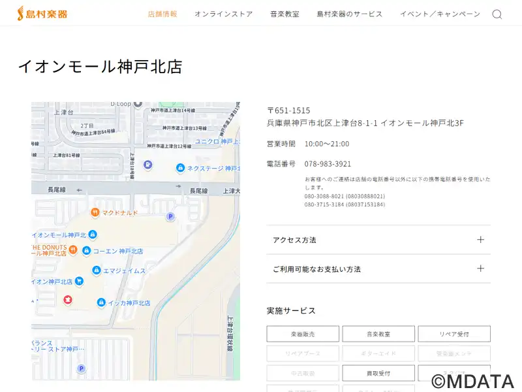Expand the アクセス方法 section
Screen dimensions: 522x392
point(378,240)
